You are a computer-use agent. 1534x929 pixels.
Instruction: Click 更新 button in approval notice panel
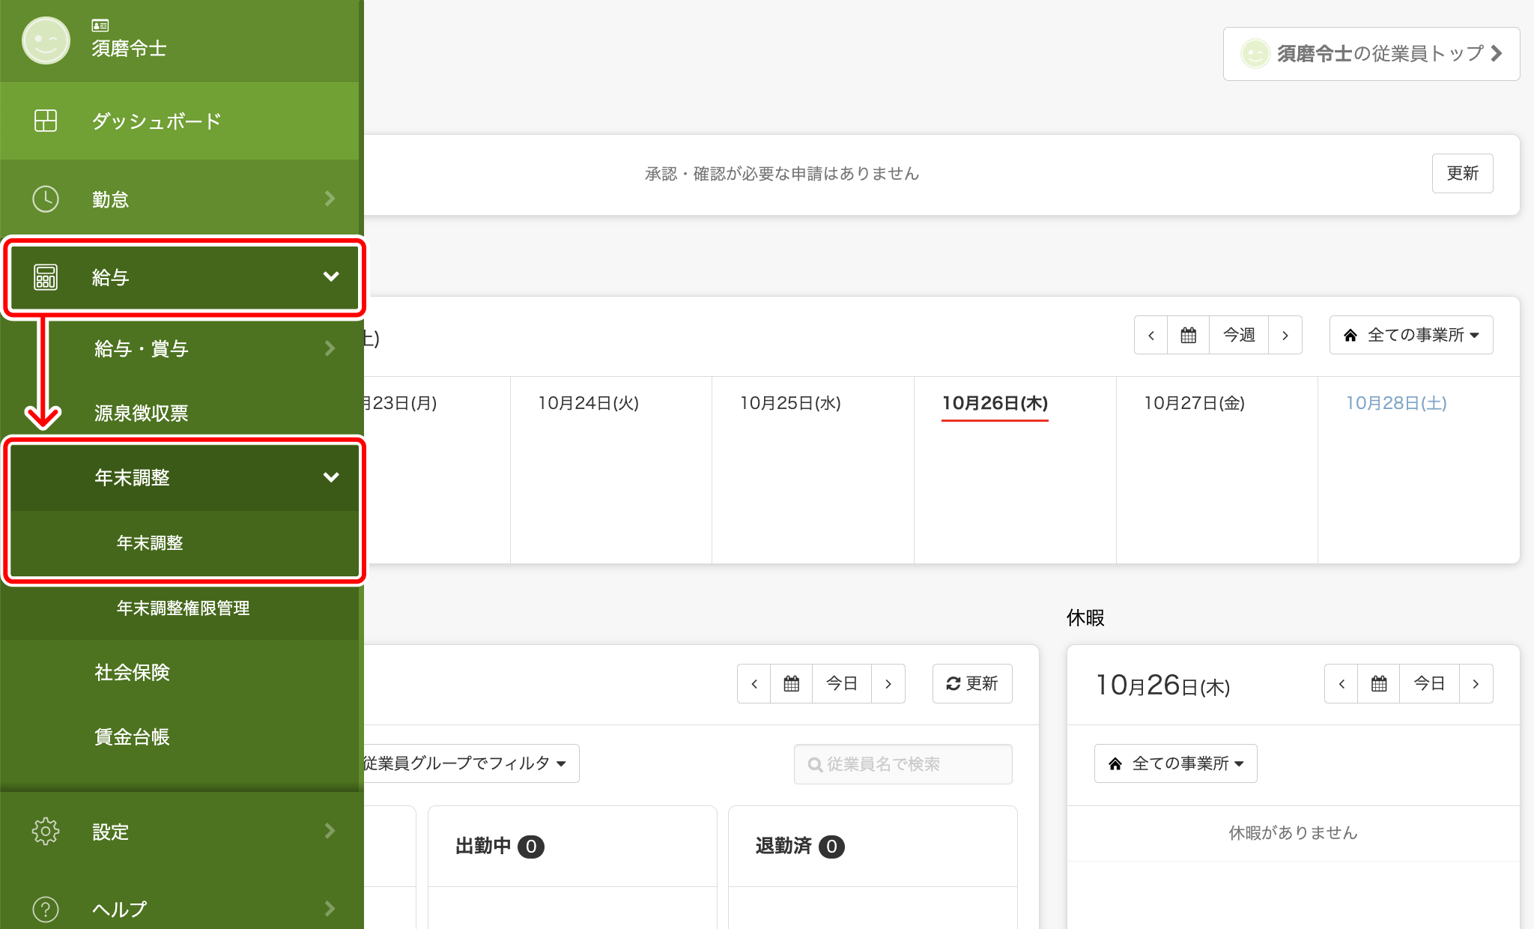[x=1462, y=173]
